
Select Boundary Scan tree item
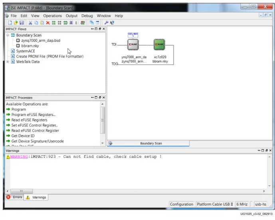[29, 35]
